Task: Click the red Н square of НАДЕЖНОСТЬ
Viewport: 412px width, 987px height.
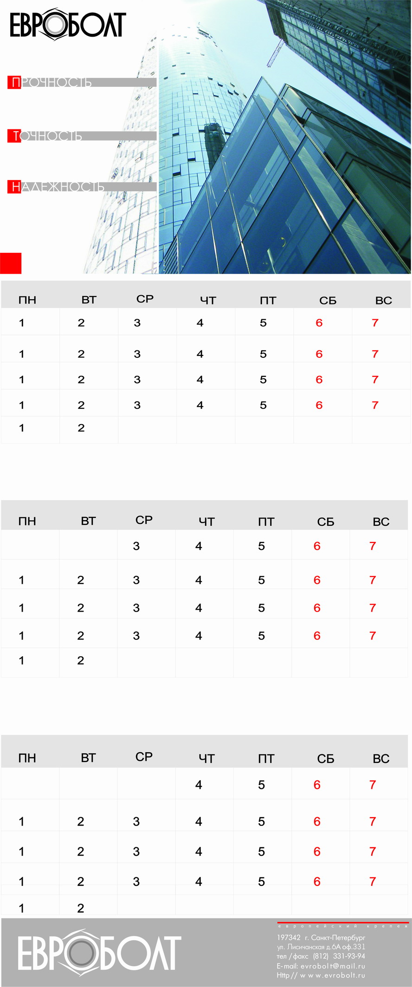Action: 14,187
